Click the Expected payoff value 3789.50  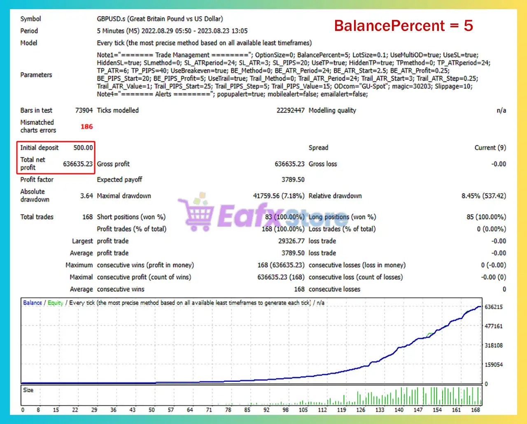click(293, 180)
